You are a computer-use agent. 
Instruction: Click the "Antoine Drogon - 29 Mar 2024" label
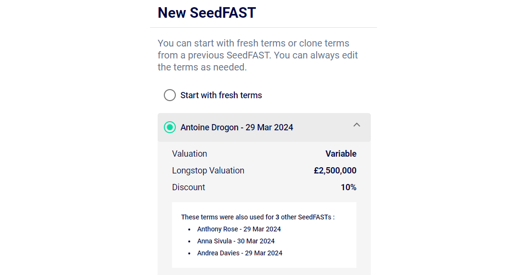click(237, 127)
